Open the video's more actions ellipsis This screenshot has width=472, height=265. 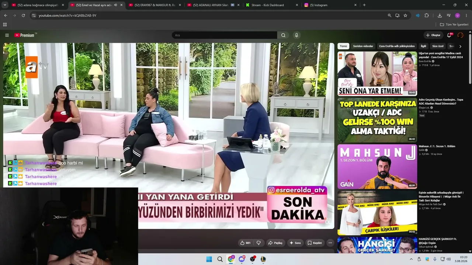330,243
